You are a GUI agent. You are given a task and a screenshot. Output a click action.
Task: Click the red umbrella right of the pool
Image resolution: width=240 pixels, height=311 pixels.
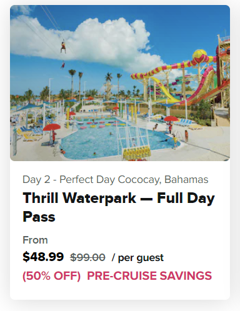(171, 119)
